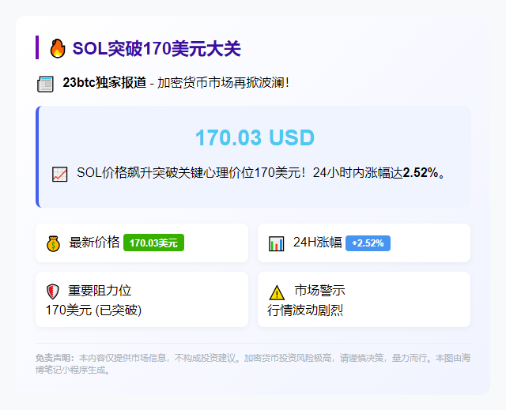Click the sentence SOL价格飙升突破关键心理价位170美元
This screenshot has width=506, height=410.
click(x=189, y=173)
